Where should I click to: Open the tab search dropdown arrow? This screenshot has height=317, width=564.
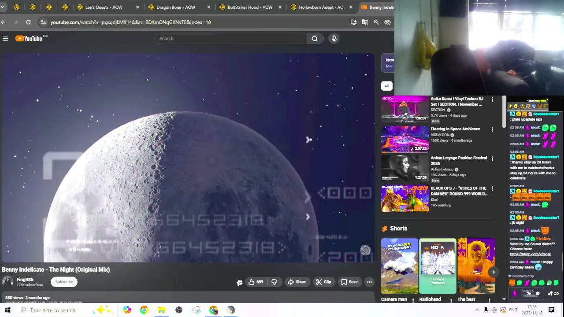(x=2, y=7)
